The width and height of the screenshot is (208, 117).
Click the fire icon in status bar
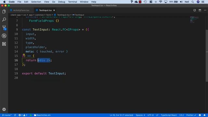coord(31,115)
